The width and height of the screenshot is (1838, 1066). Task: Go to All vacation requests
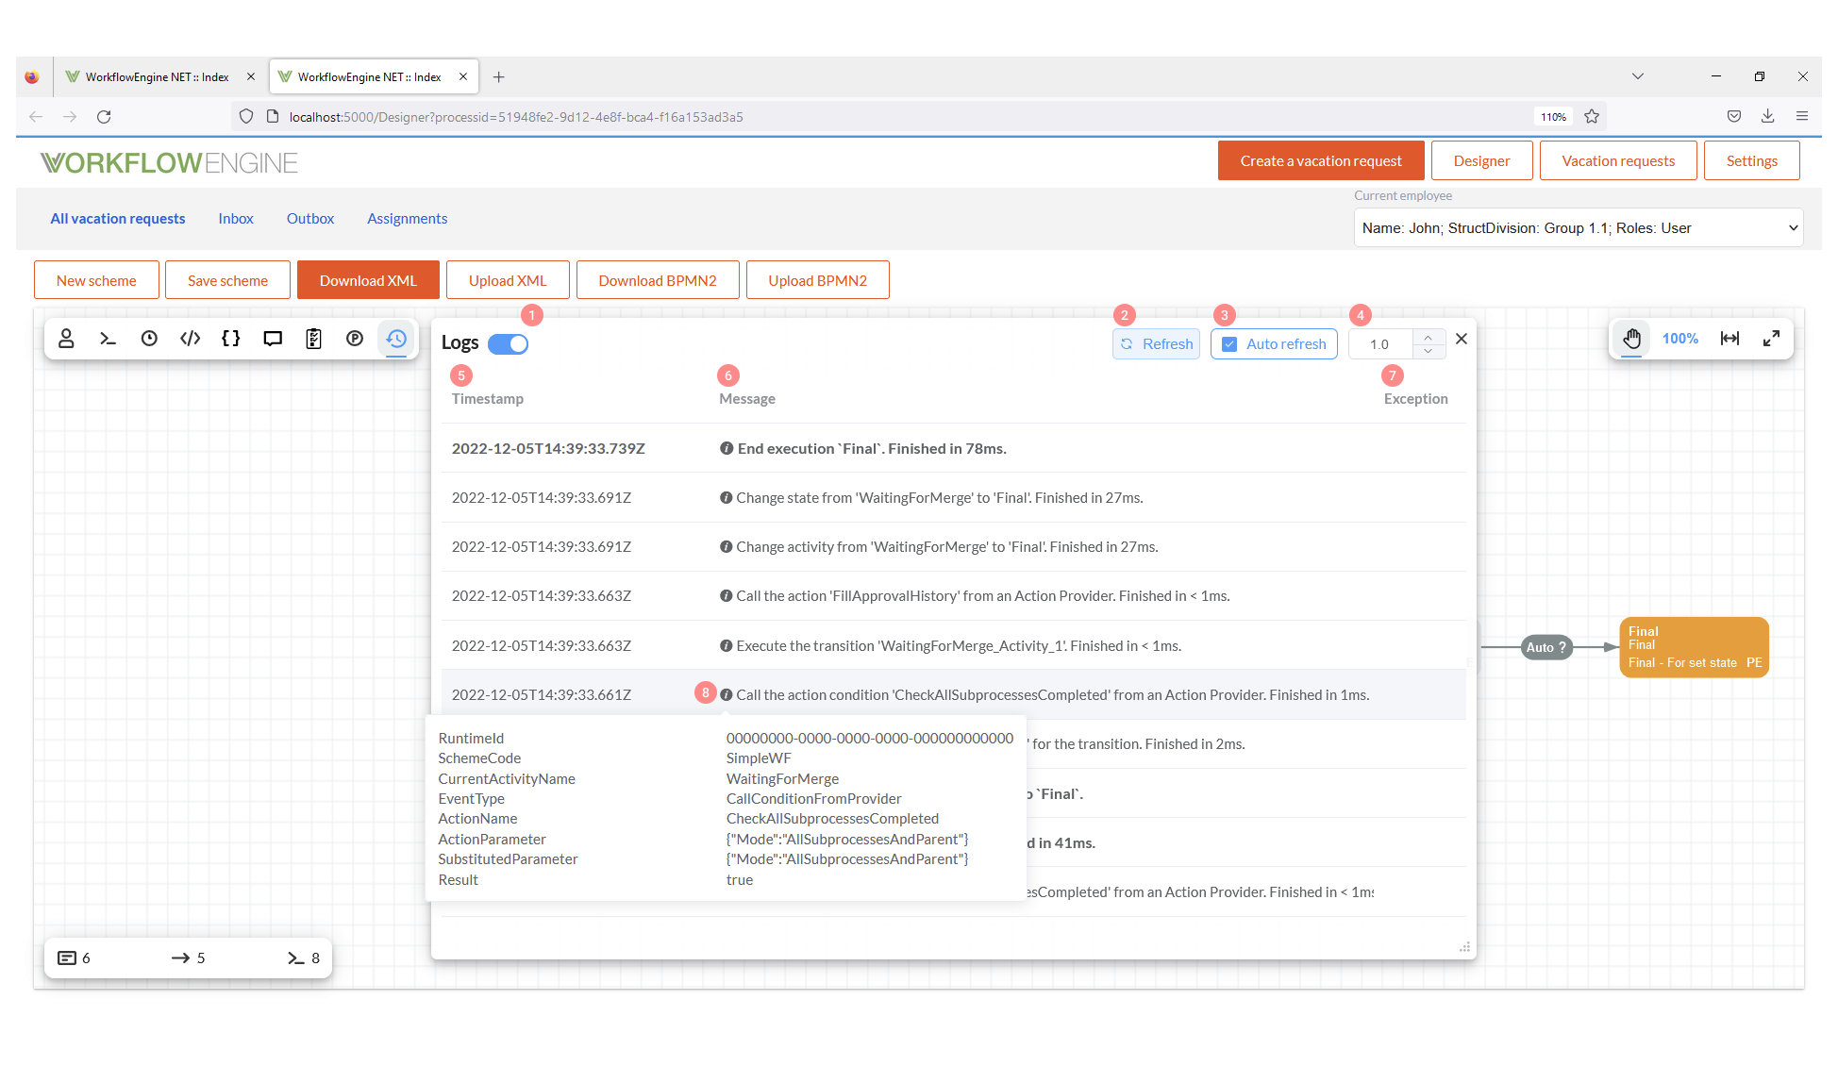pos(118,219)
